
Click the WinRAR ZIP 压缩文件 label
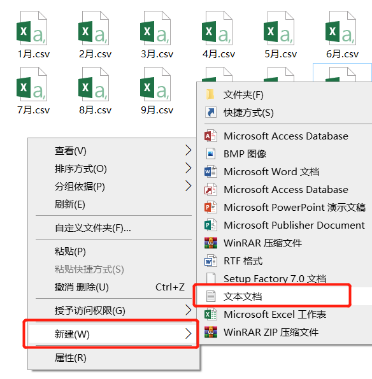pyautogui.click(x=271, y=332)
